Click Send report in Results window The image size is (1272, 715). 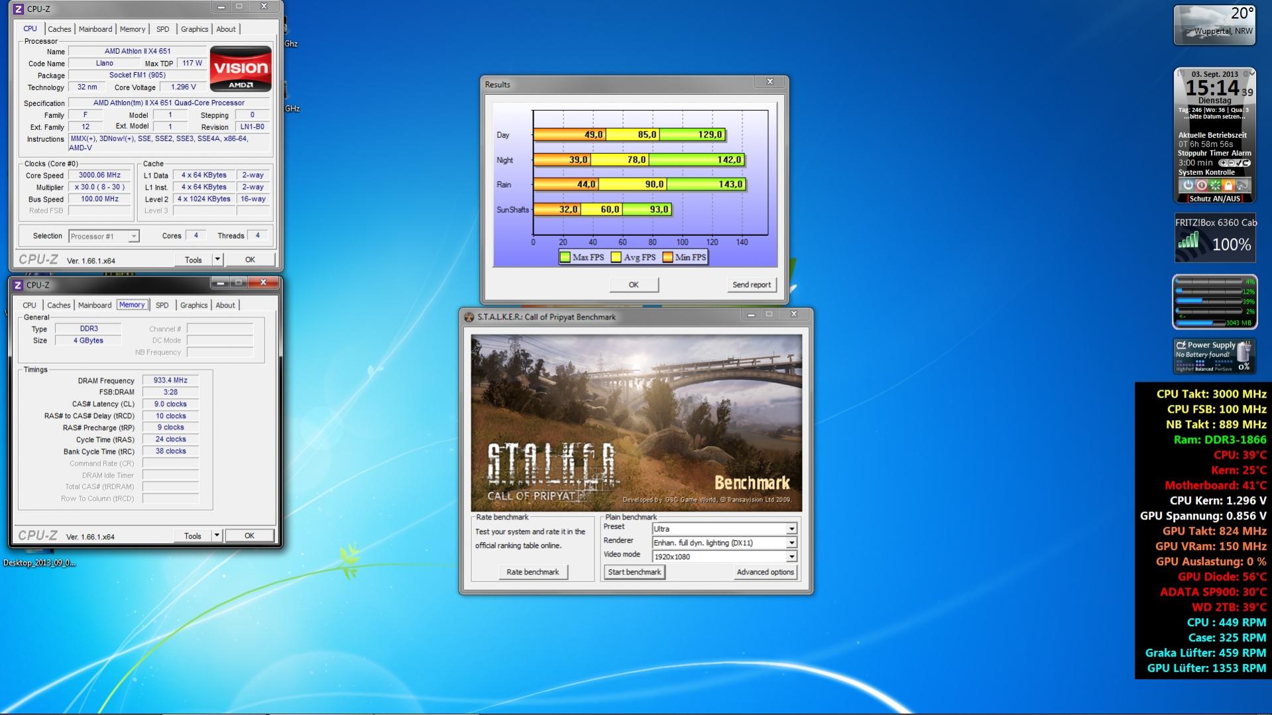click(751, 285)
